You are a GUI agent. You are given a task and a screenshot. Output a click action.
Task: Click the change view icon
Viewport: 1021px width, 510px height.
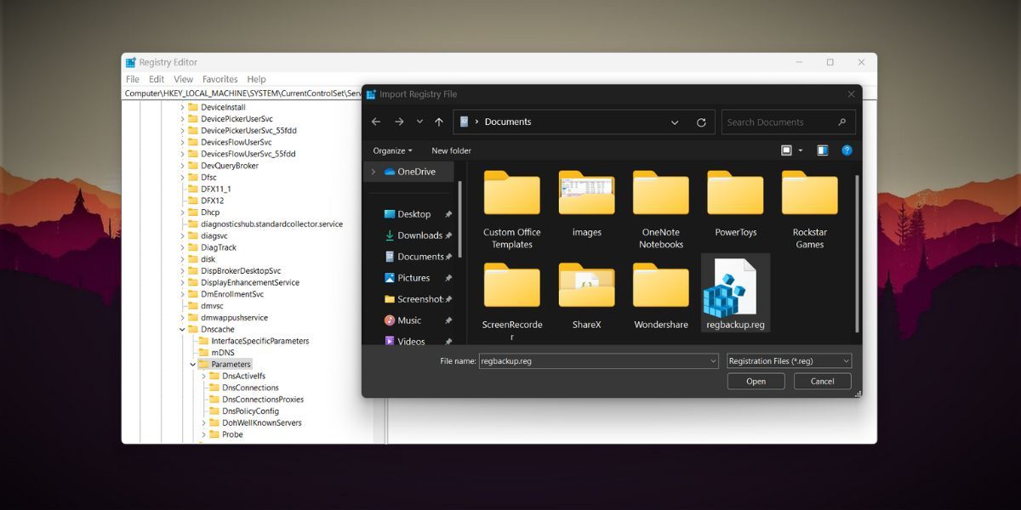(x=787, y=150)
